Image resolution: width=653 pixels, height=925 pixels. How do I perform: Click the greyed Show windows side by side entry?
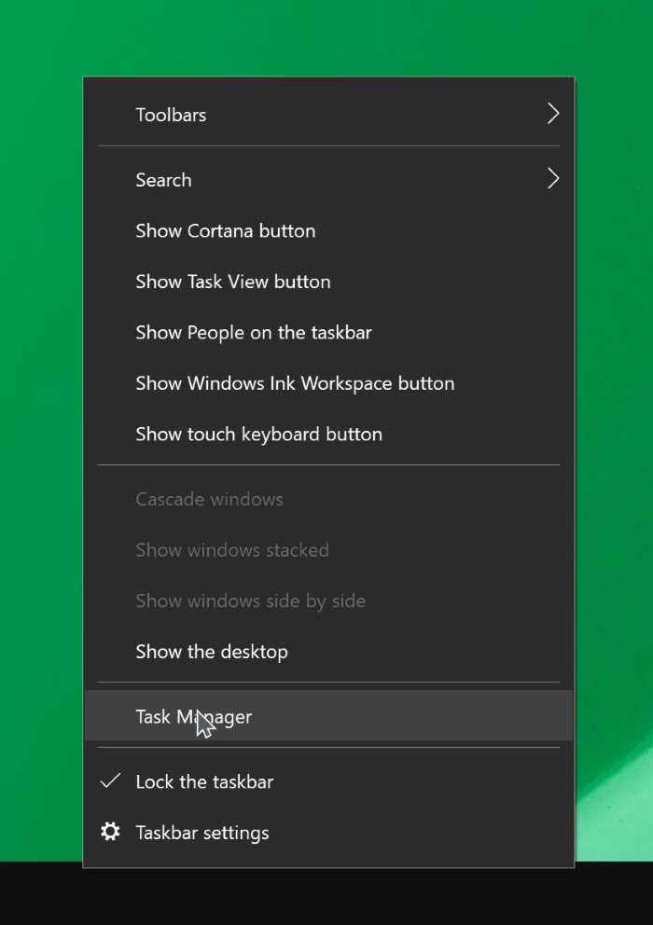(x=328, y=601)
